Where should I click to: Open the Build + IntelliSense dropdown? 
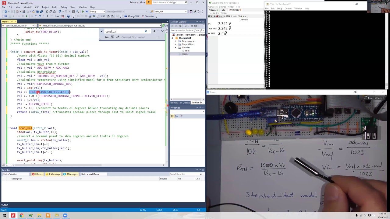point(94,174)
